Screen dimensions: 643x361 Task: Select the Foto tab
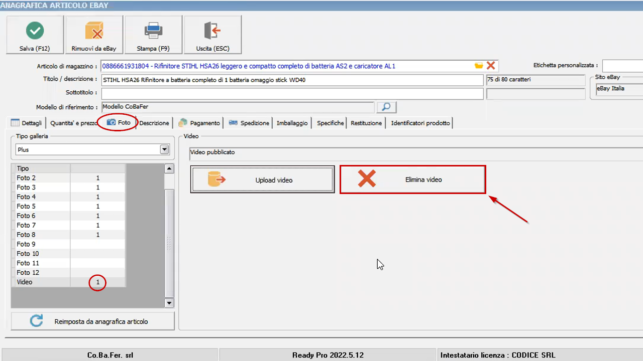click(119, 122)
